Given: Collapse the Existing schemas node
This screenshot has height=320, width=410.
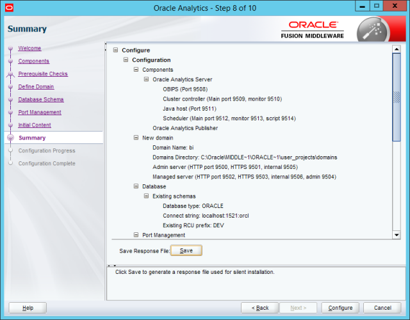Looking at the screenshot, I should coord(146,196).
